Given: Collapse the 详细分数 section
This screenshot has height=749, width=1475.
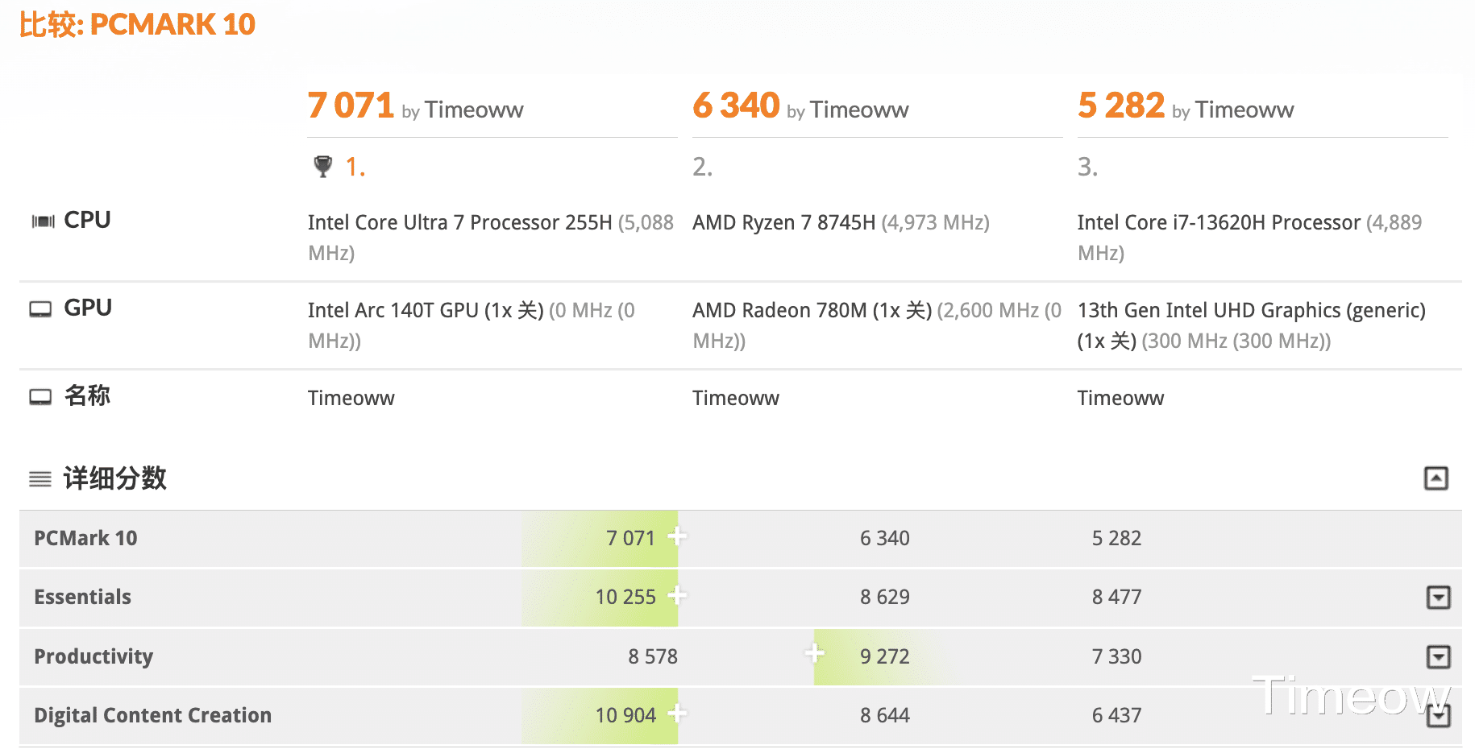Looking at the screenshot, I should click(1436, 478).
